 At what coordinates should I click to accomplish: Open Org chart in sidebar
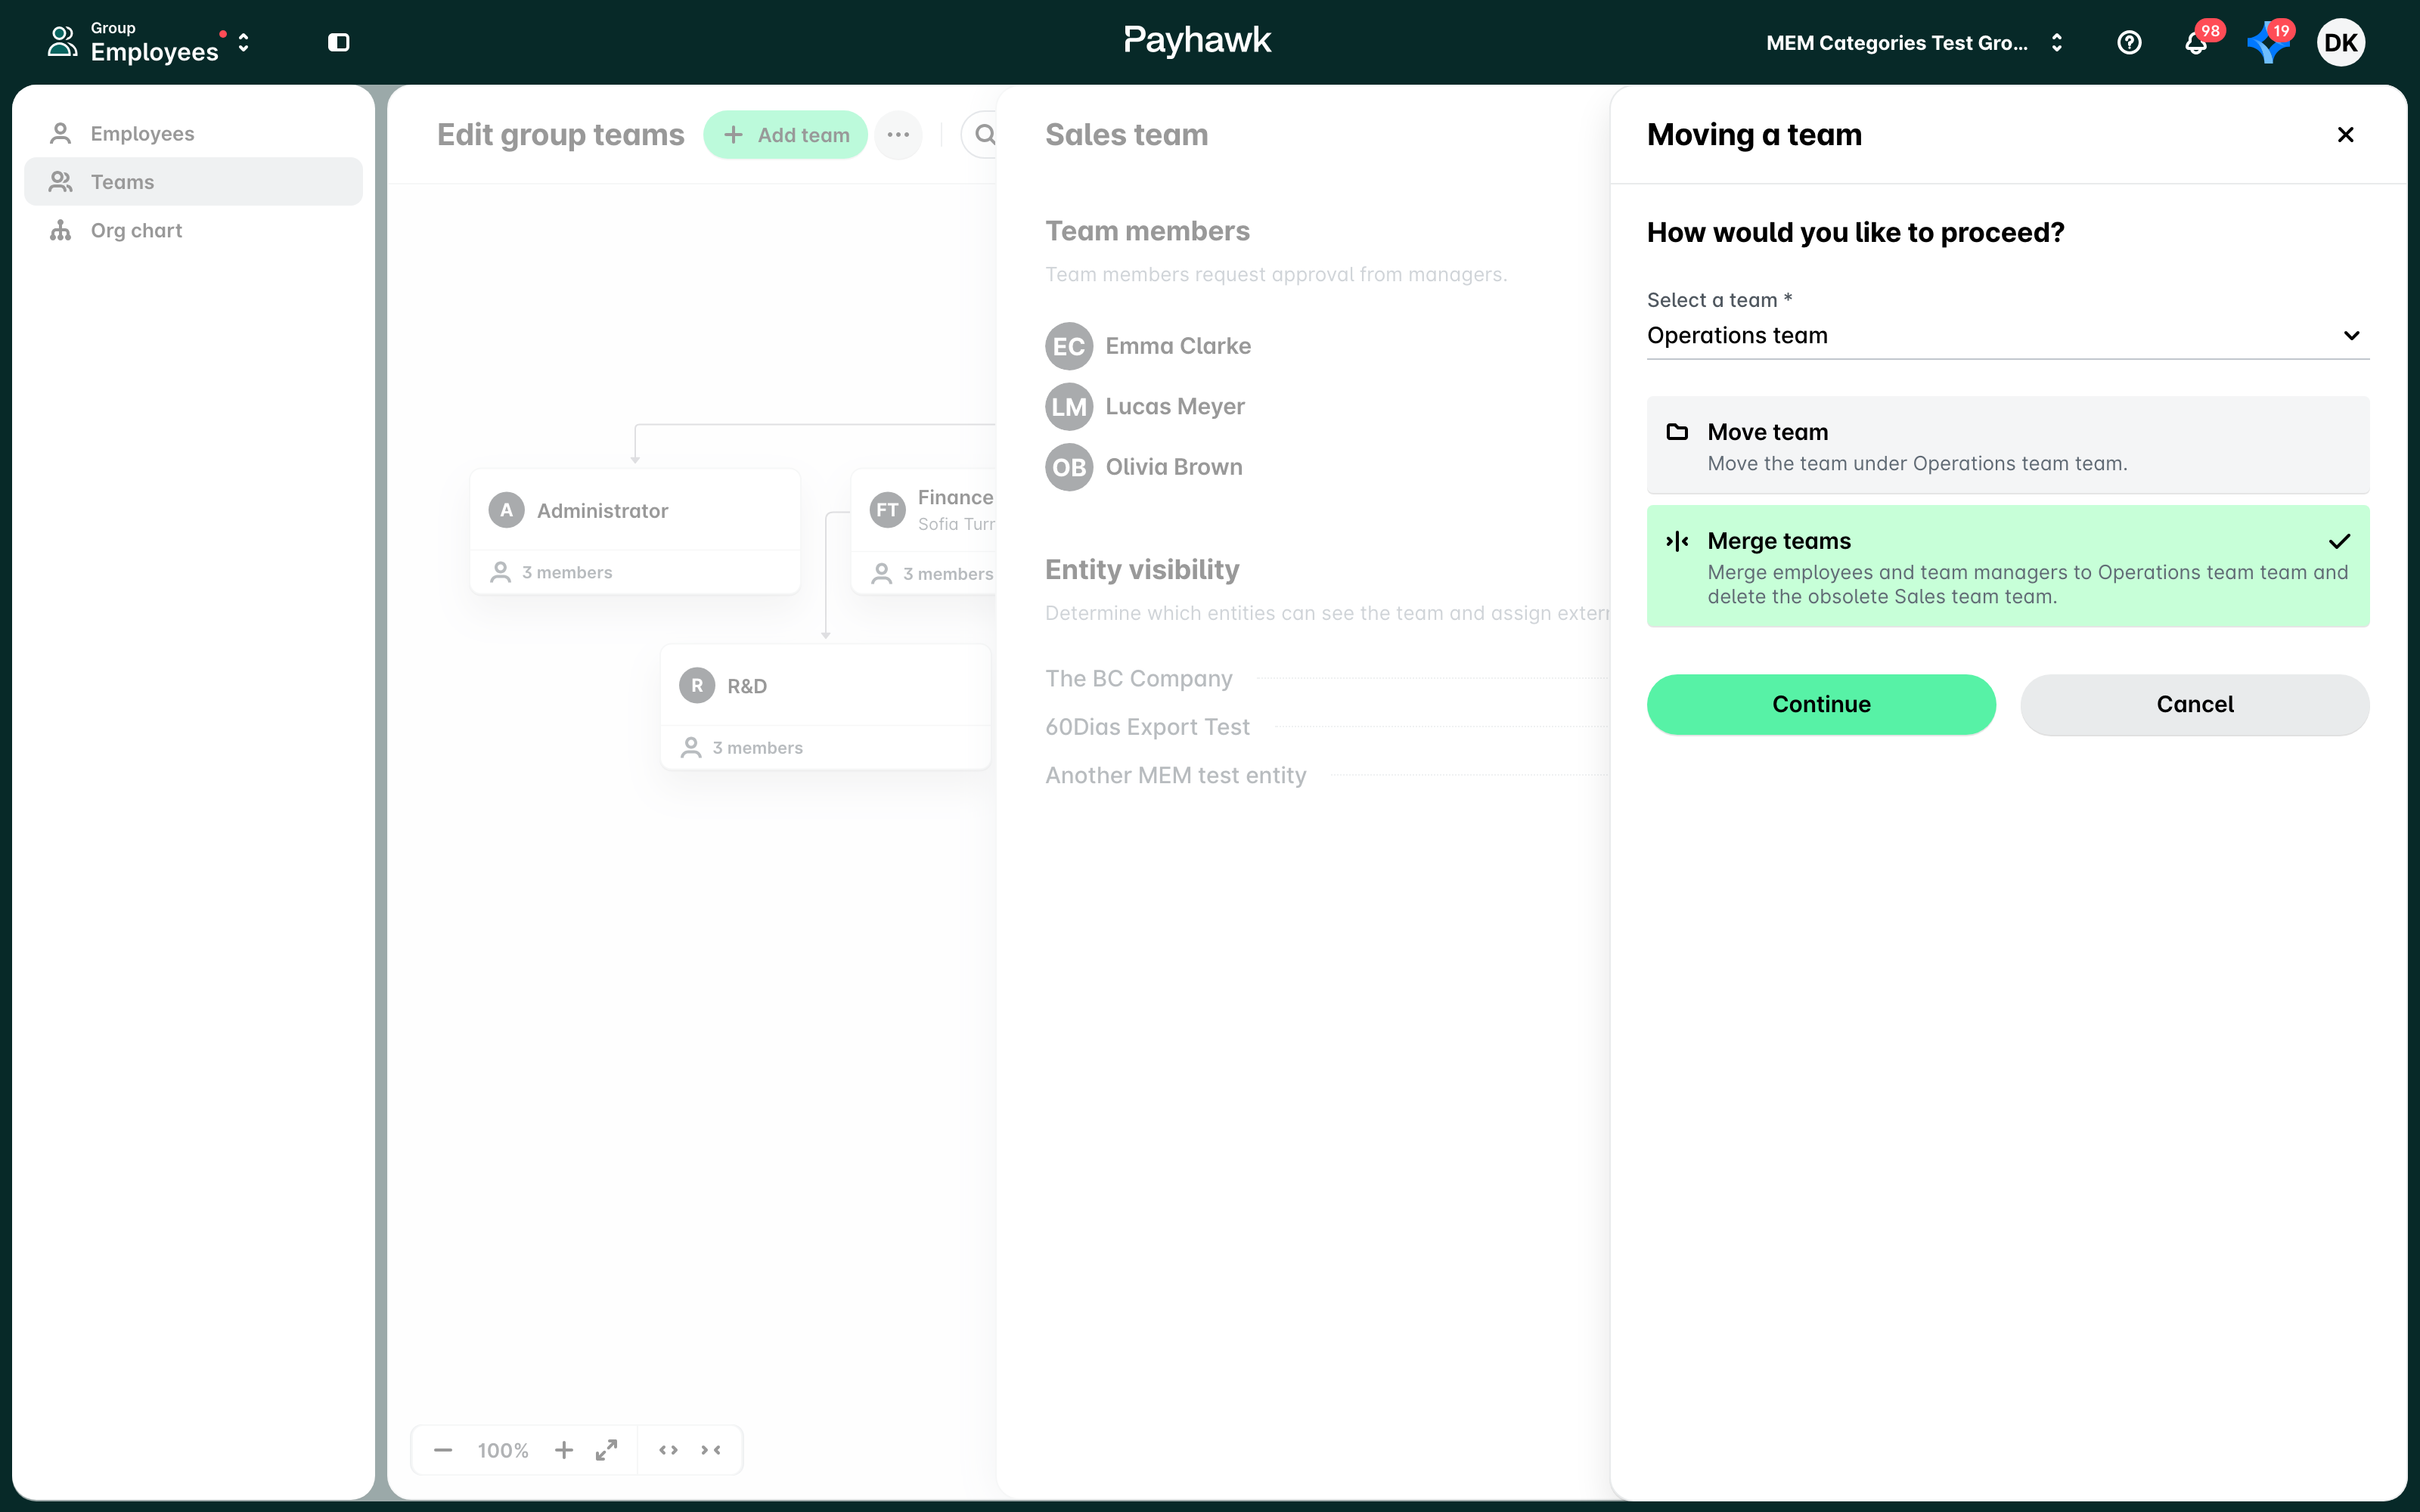tap(193, 230)
